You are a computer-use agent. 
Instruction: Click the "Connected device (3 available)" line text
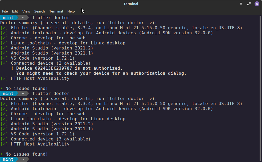(51, 139)
